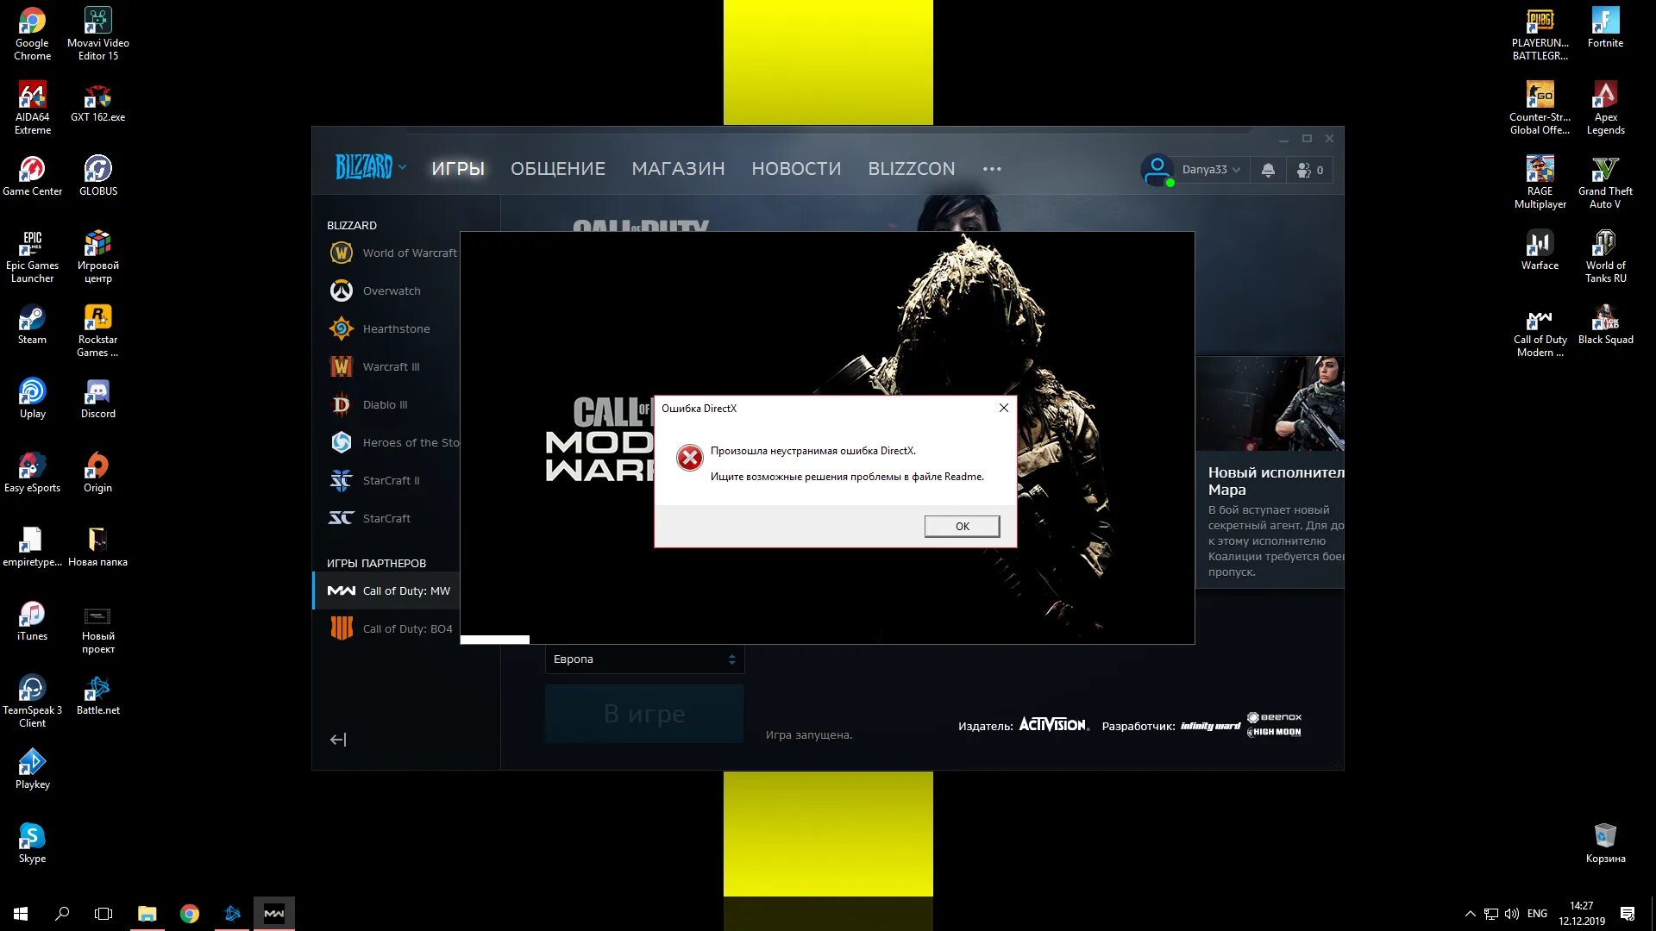Screen dimensions: 1656x931
Task: Click OK in the DirectX error dialog
Action: [962, 526]
